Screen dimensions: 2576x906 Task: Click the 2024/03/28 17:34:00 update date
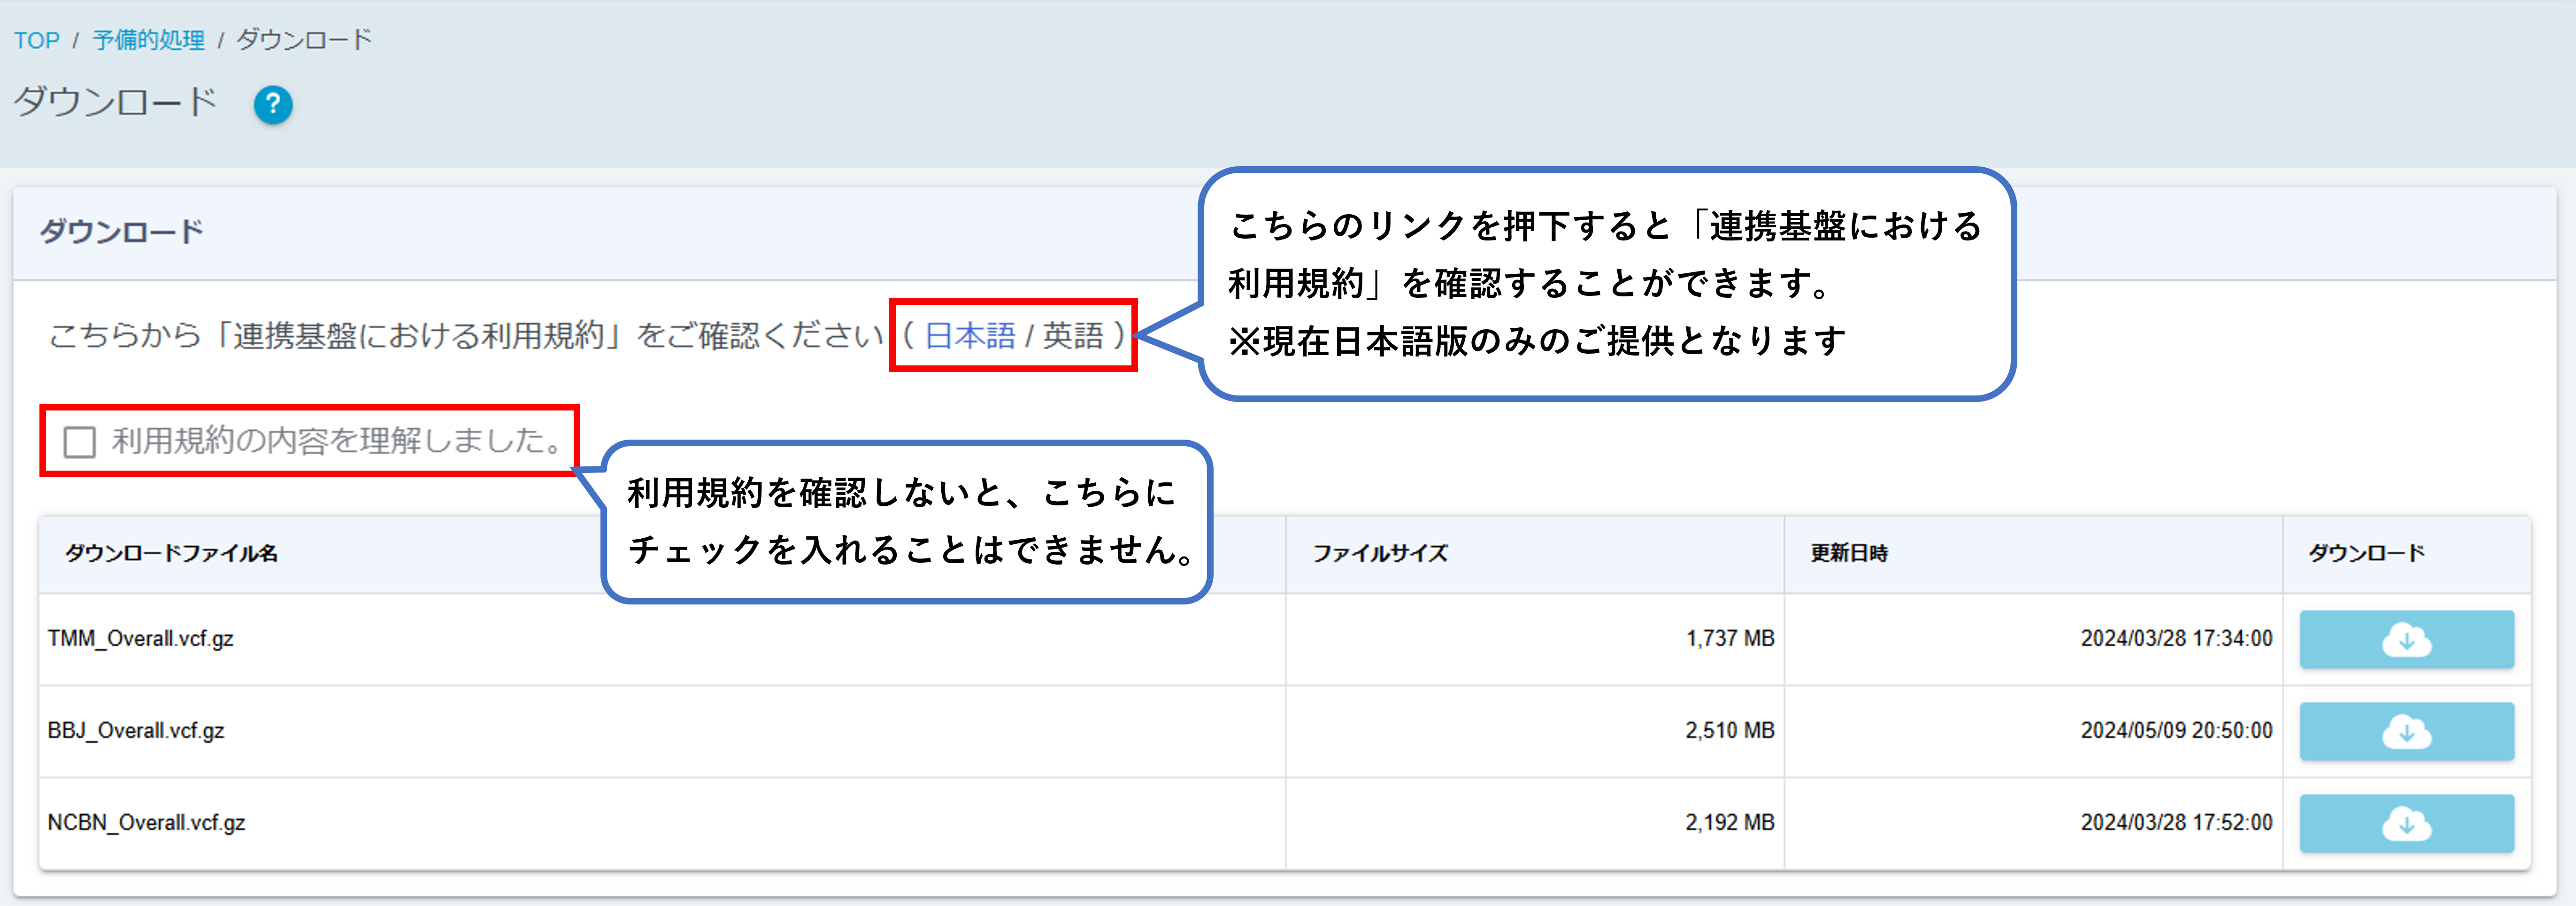point(2176,638)
